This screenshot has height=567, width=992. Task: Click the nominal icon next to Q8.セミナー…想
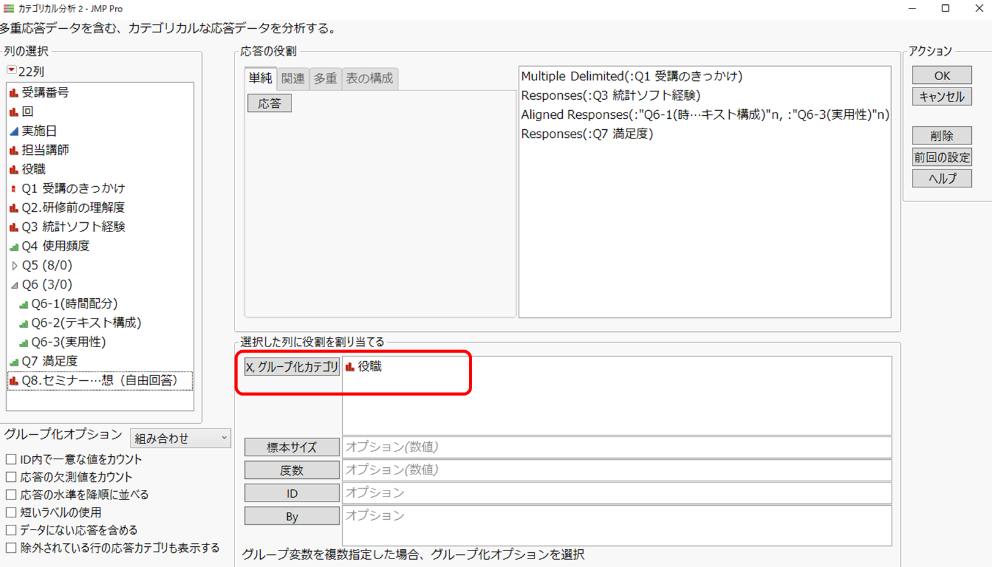[x=13, y=381]
